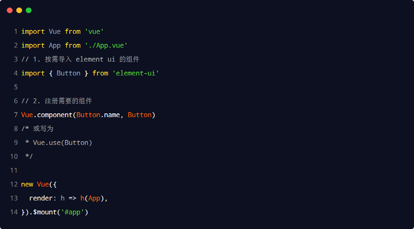Click the 'vue' string on line 1
Viewport: 414px width, 229px height.
[94, 32]
